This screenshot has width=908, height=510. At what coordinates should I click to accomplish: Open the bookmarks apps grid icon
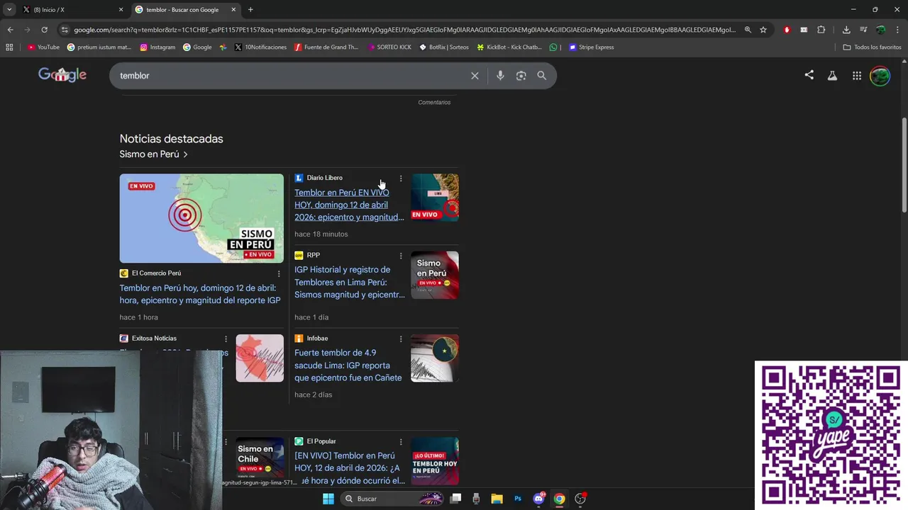tap(9, 47)
